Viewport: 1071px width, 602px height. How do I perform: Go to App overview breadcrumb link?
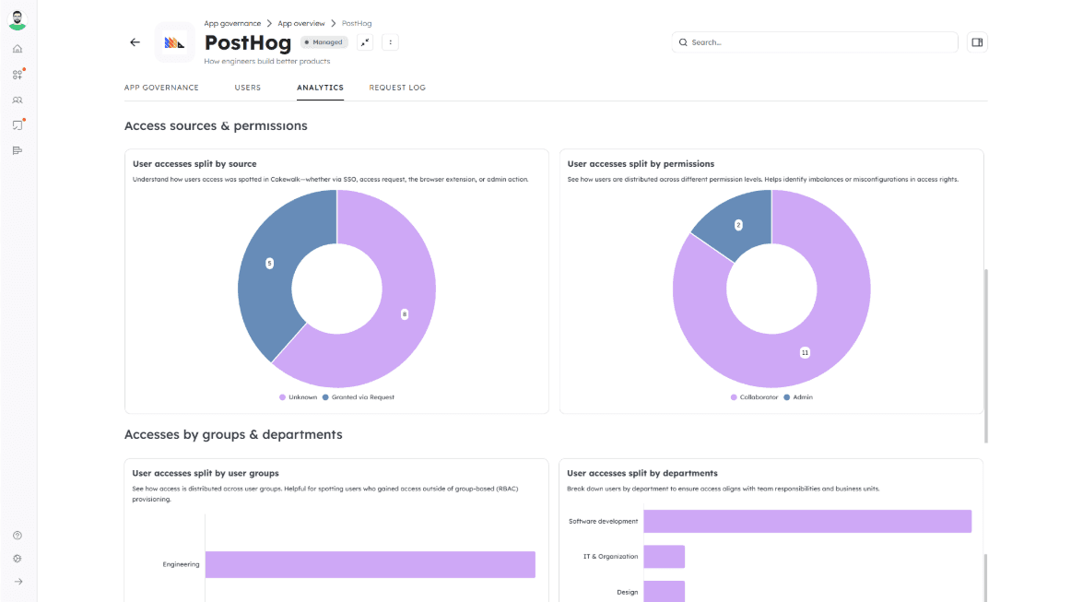click(x=301, y=23)
